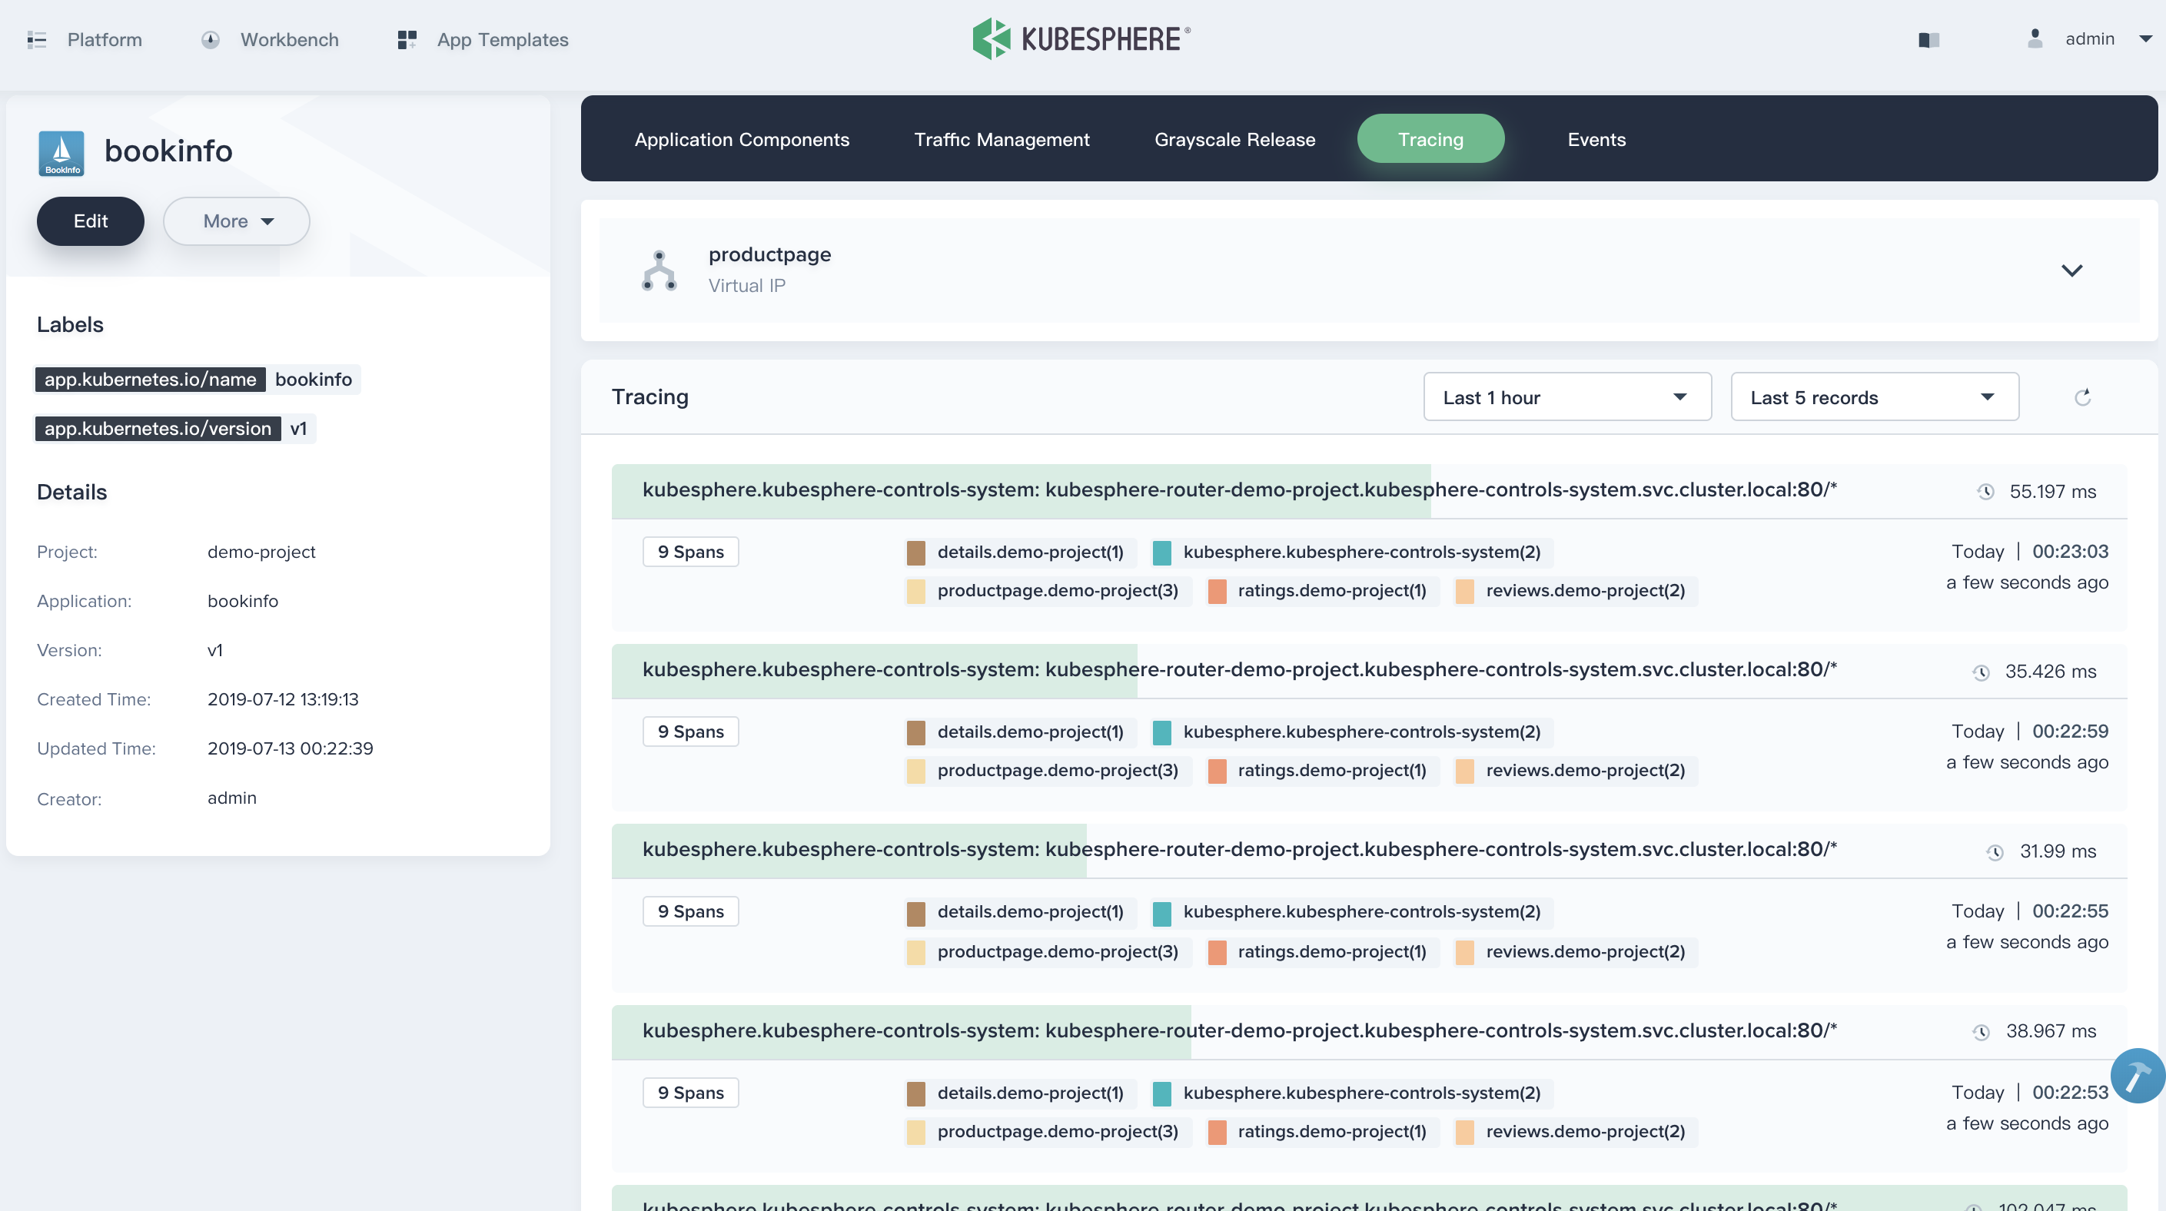Click the bookinfo application logo
This screenshot has height=1211, width=2166.
(61, 153)
